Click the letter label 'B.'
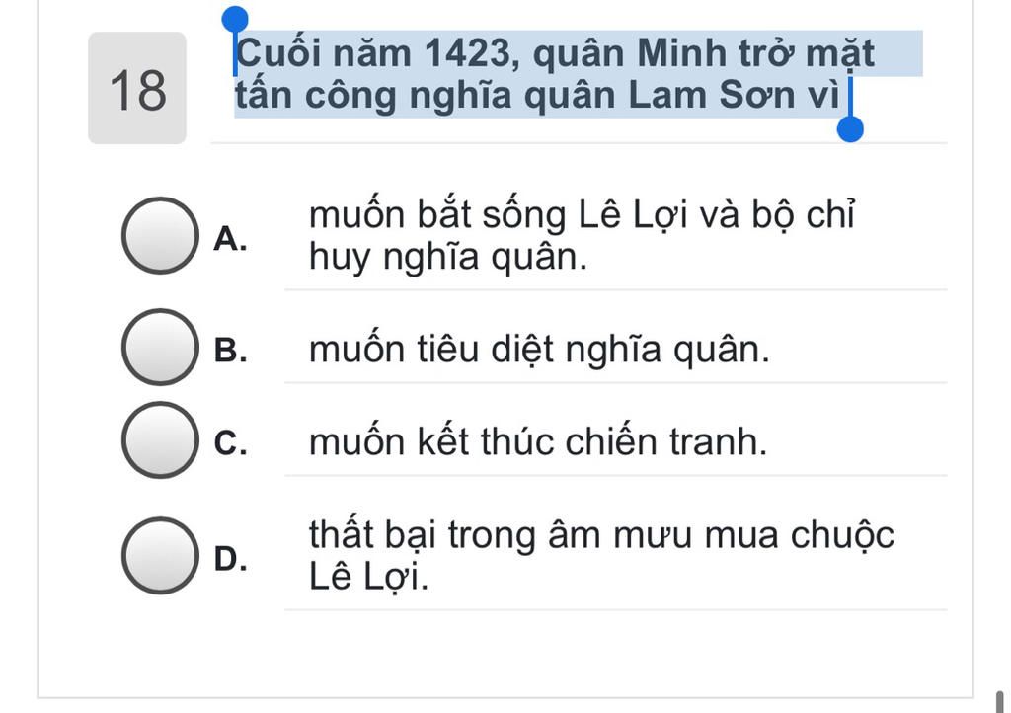This screenshot has height=713, width=1011. point(230,350)
